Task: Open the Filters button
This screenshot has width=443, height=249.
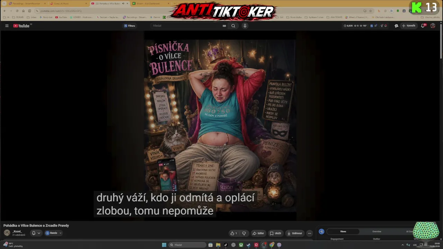Action: [x=129, y=26]
